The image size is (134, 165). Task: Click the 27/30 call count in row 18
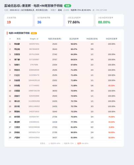coord(55,132)
